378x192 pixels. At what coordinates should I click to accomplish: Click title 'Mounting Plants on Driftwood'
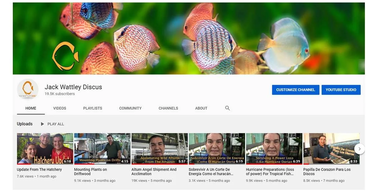click(x=91, y=172)
